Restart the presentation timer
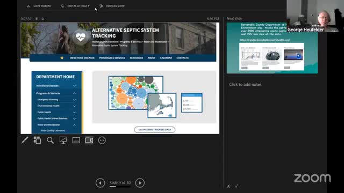 click(x=43, y=19)
